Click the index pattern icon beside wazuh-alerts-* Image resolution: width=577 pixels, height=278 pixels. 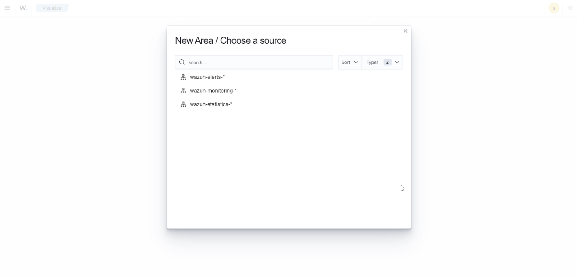pos(183,77)
